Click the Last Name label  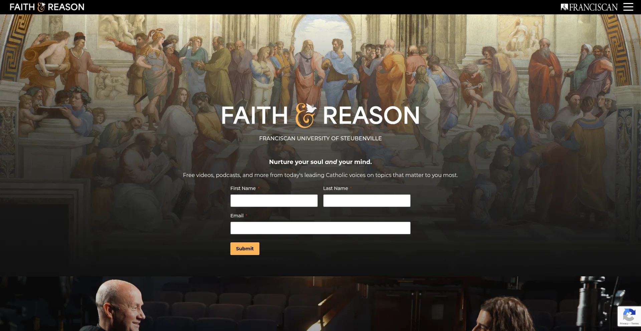click(336, 188)
